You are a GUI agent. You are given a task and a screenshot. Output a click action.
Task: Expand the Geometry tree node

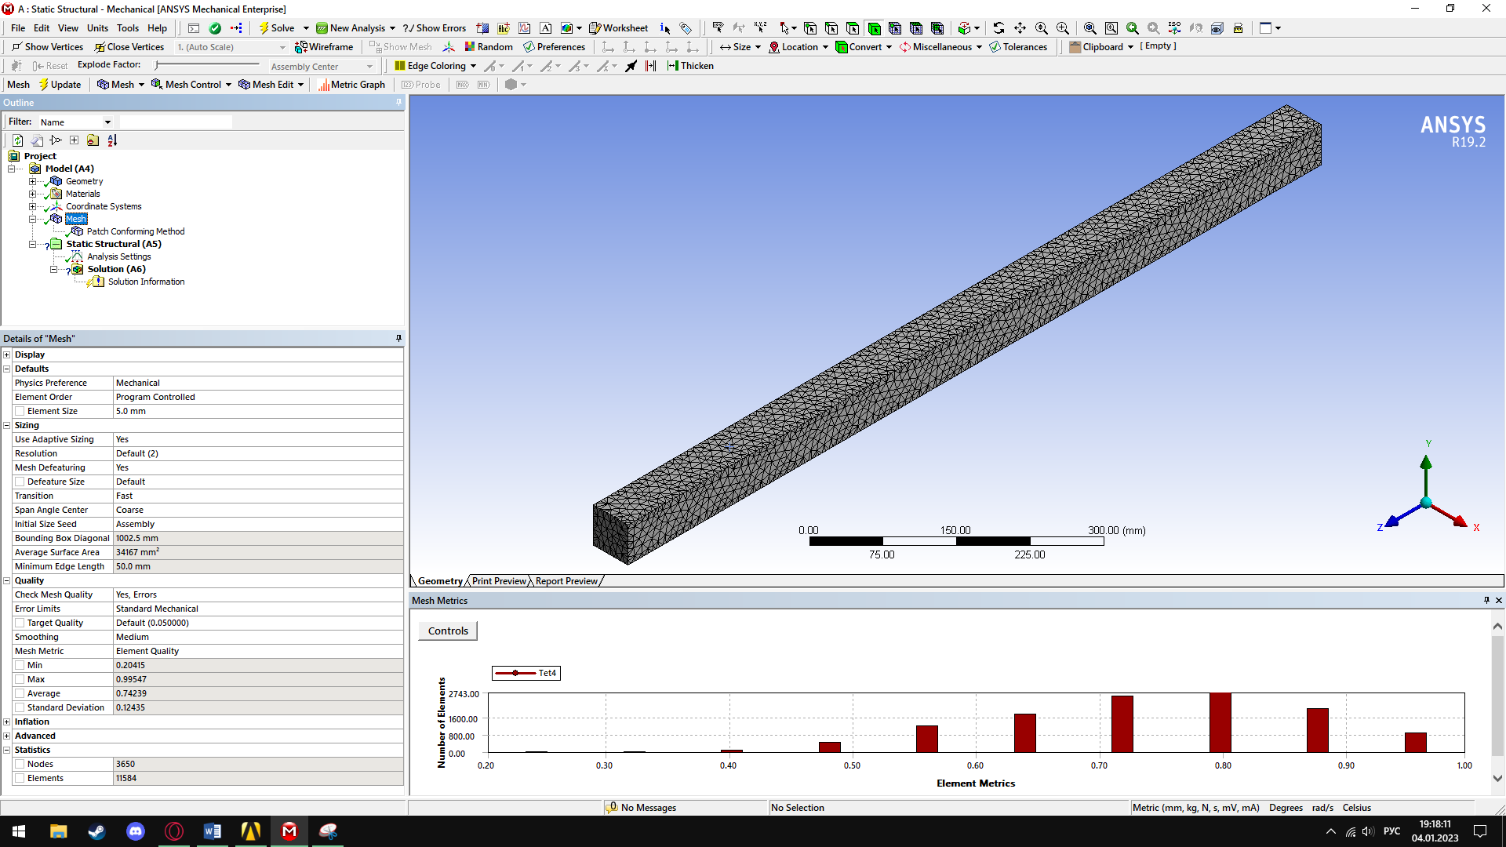point(32,181)
